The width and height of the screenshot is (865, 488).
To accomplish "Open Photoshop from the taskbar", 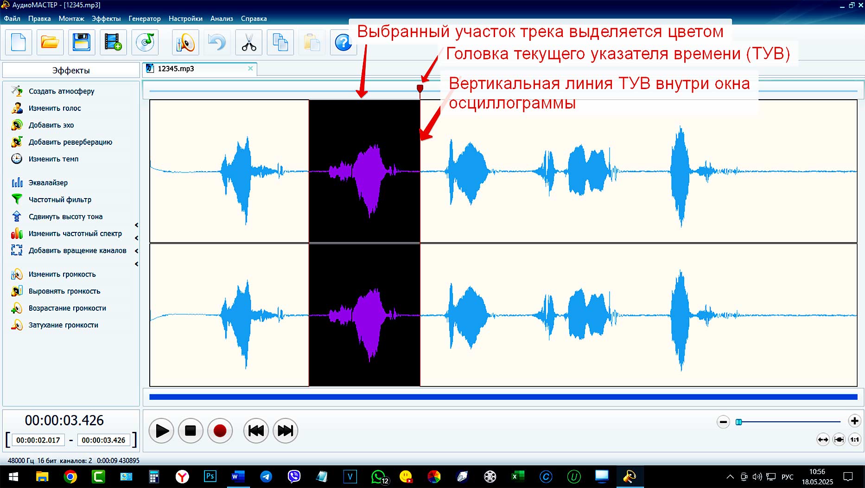I will point(210,476).
